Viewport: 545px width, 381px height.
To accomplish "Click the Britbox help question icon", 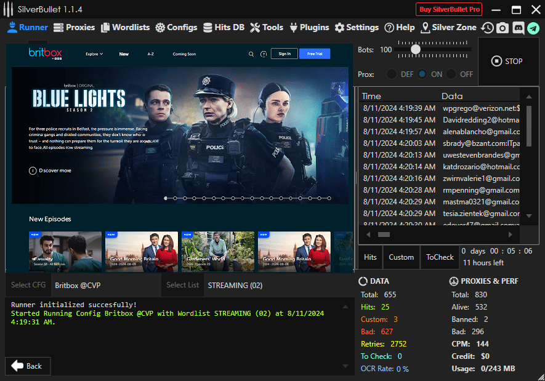I will point(264,54).
